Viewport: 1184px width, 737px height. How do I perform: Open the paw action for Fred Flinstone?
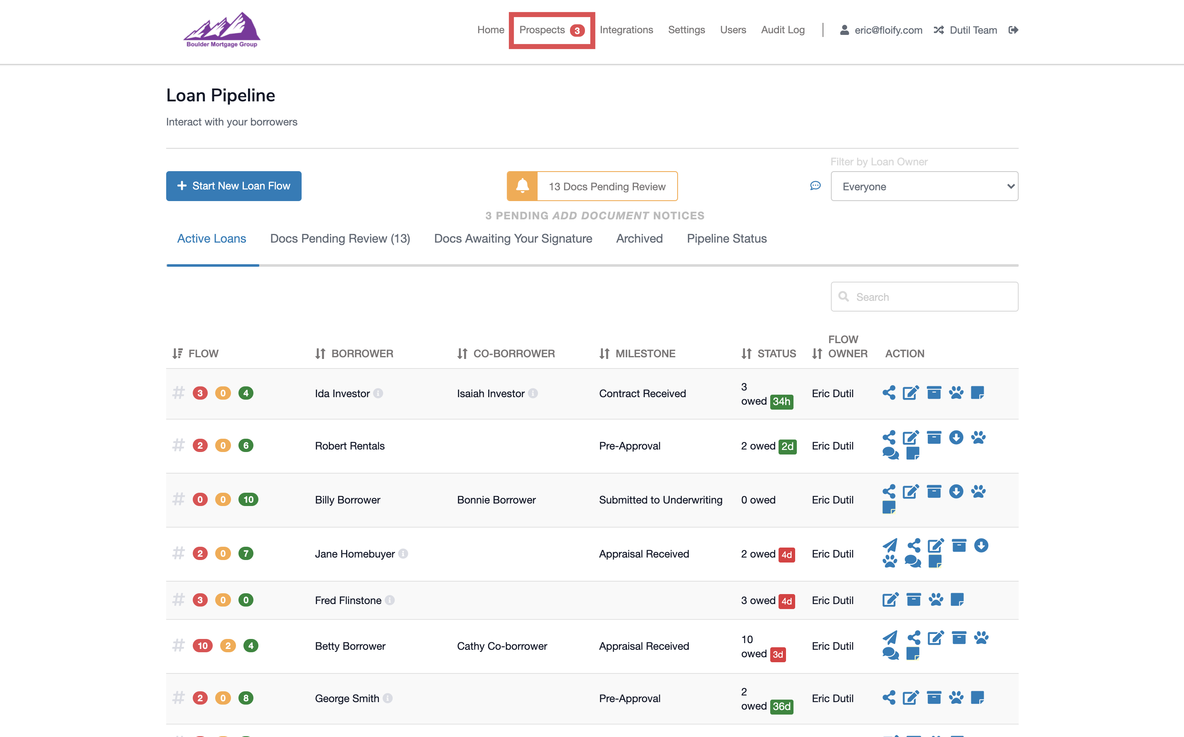click(x=936, y=600)
